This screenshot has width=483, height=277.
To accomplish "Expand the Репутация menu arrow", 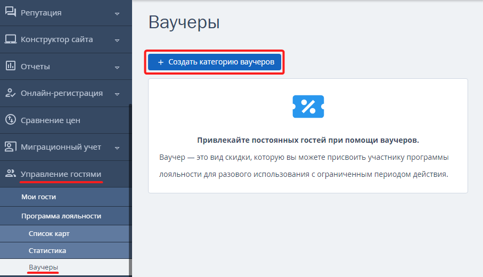I will [117, 13].
